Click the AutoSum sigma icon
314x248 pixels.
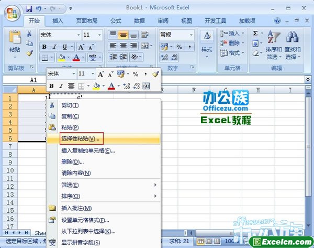point(255,34)
